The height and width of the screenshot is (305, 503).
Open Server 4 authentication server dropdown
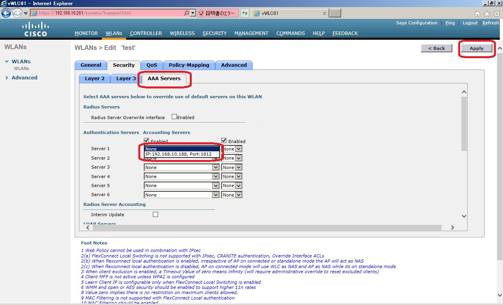tap(182, 176)
